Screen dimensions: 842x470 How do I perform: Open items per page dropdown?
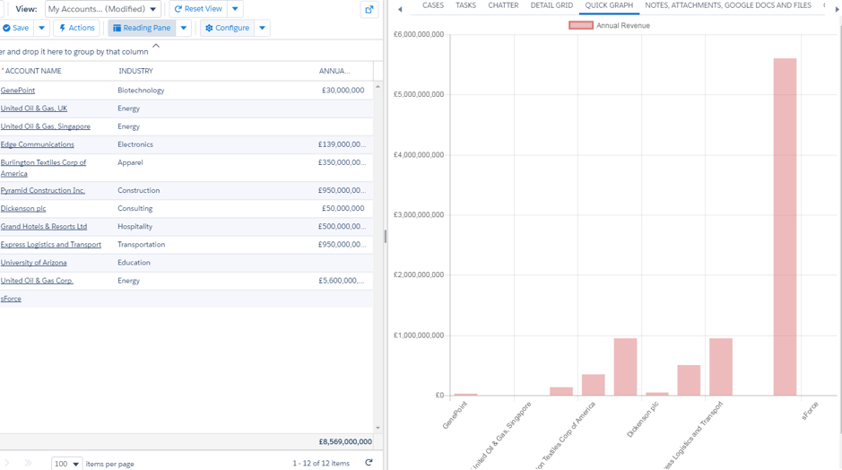tap(67, 464)
